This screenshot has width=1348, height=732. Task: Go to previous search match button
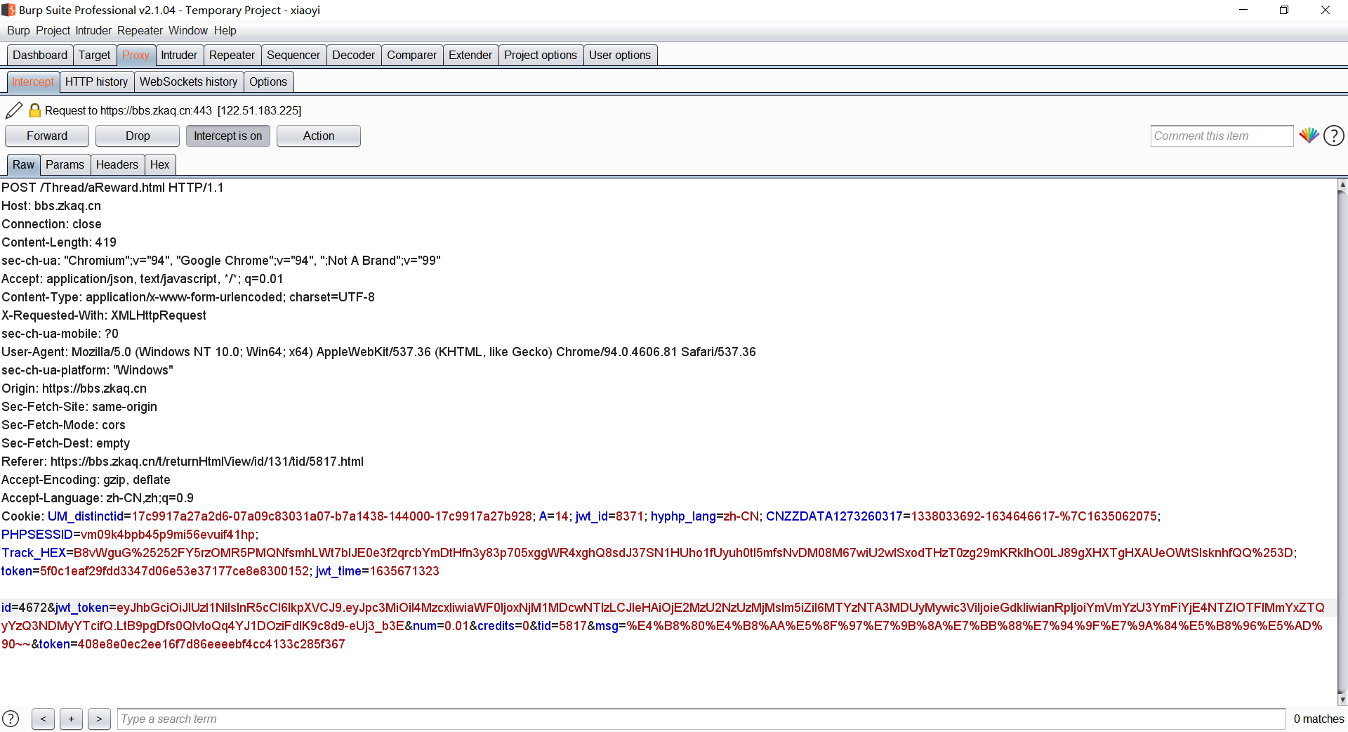coord(43,719)
